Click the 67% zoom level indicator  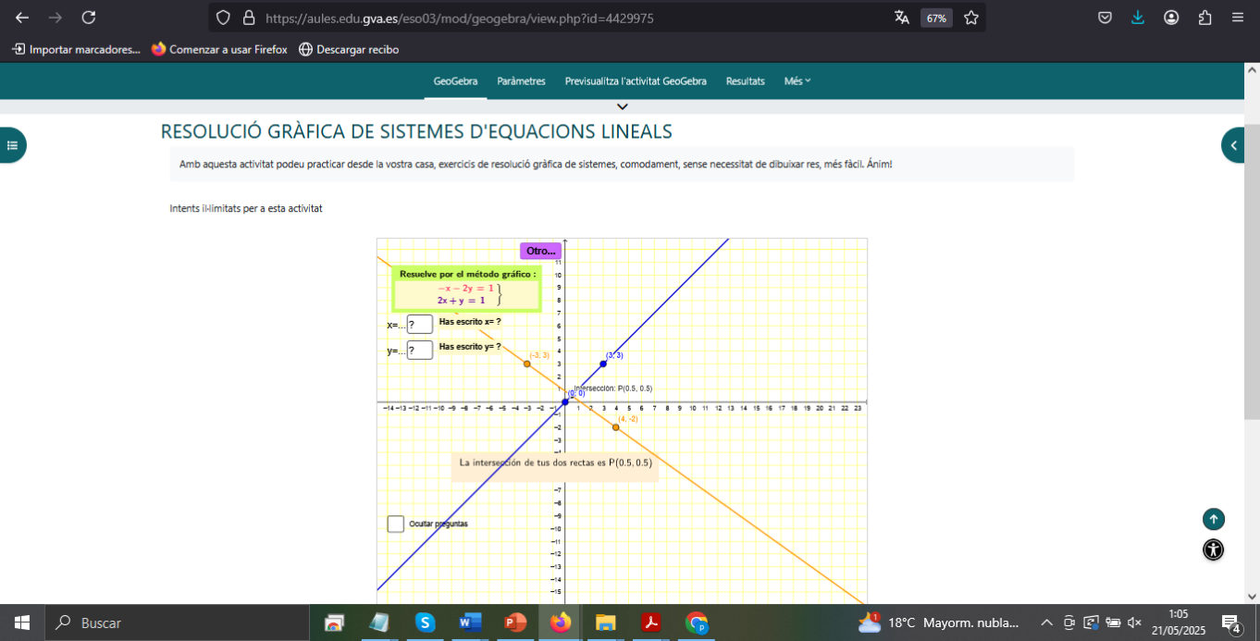[x=936, y=18]
